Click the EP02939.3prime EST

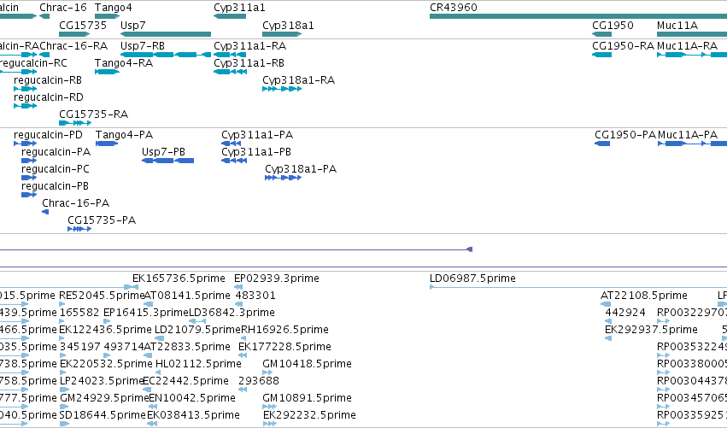pyautogui.click(x=238, y=287)
